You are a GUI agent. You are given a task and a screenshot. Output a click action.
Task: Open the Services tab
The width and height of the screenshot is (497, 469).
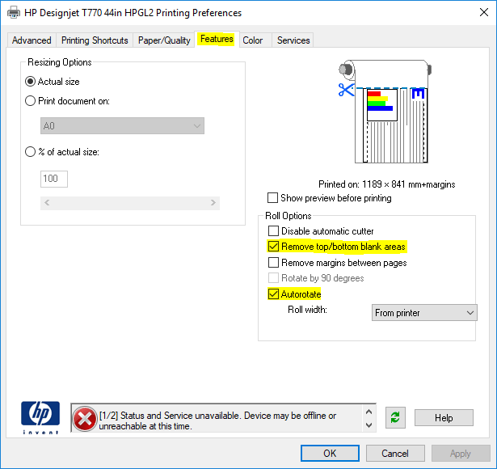pyautogui.click(x=293, y=40)
